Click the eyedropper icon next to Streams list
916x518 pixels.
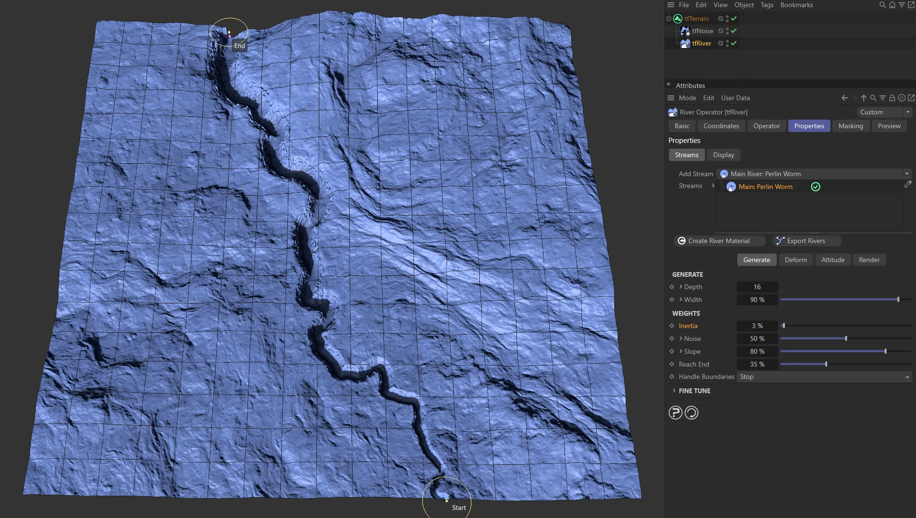pyautogui.click(x=909, y=185)
